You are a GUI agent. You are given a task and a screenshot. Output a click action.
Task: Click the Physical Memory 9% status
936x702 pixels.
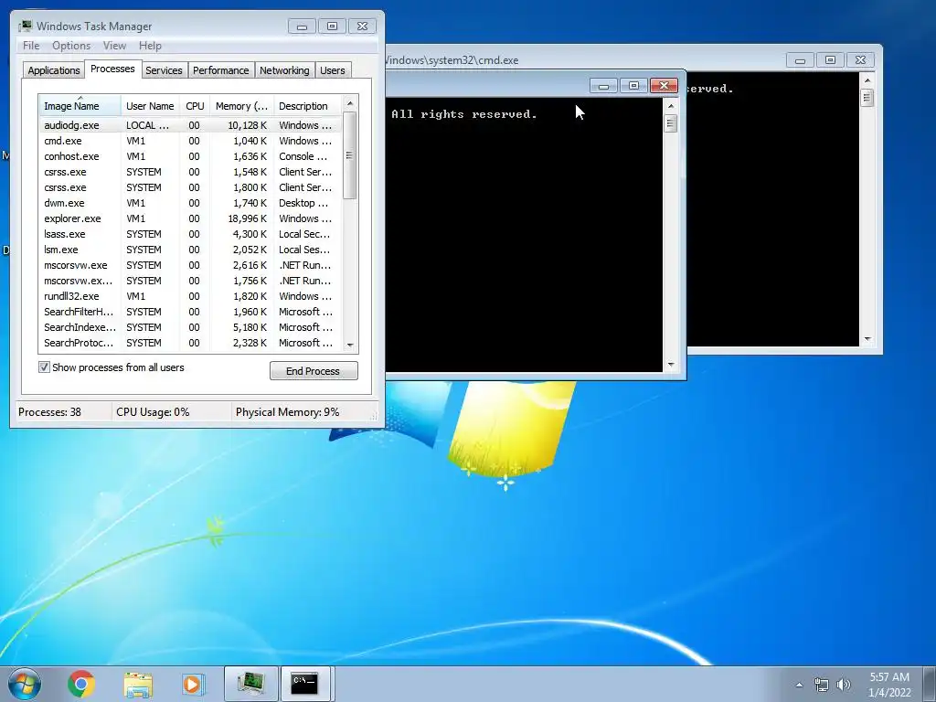287,412
